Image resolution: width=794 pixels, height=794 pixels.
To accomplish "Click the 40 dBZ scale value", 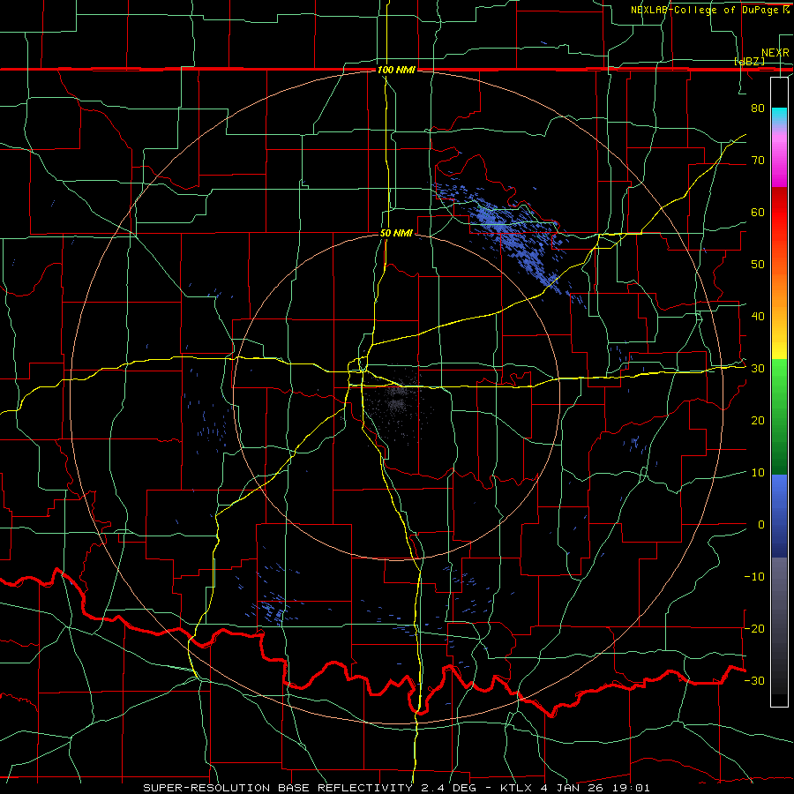I will click(x=758, y=317).
